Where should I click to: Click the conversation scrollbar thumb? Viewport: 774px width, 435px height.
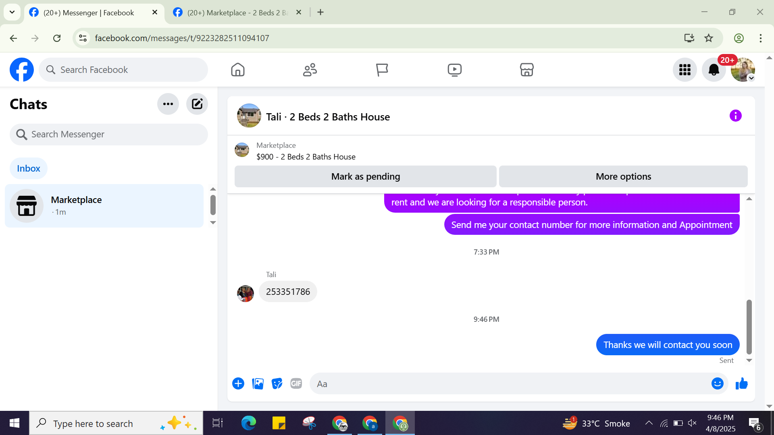click(x=749, y=326)
